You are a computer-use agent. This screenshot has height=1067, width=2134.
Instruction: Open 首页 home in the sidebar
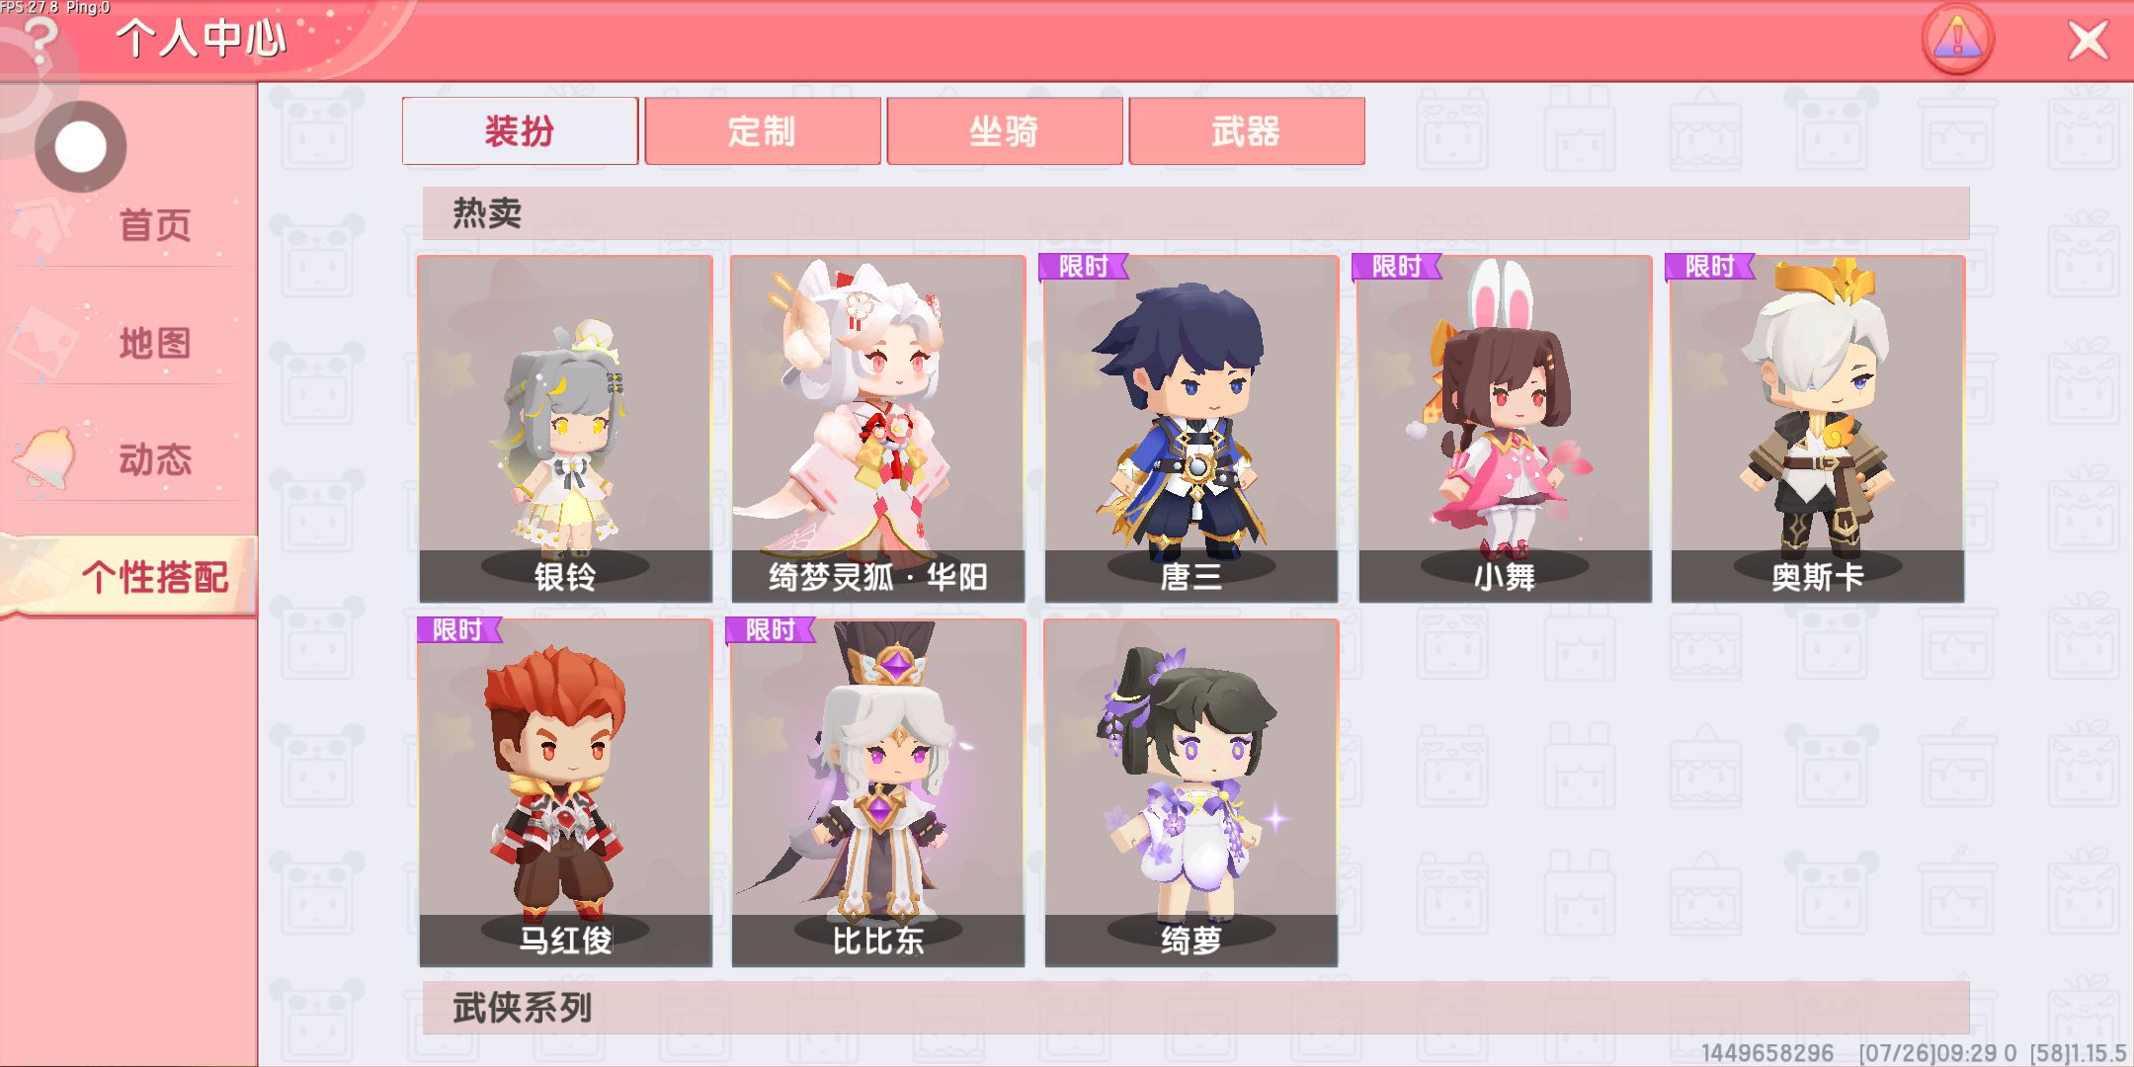coord(128,224)
